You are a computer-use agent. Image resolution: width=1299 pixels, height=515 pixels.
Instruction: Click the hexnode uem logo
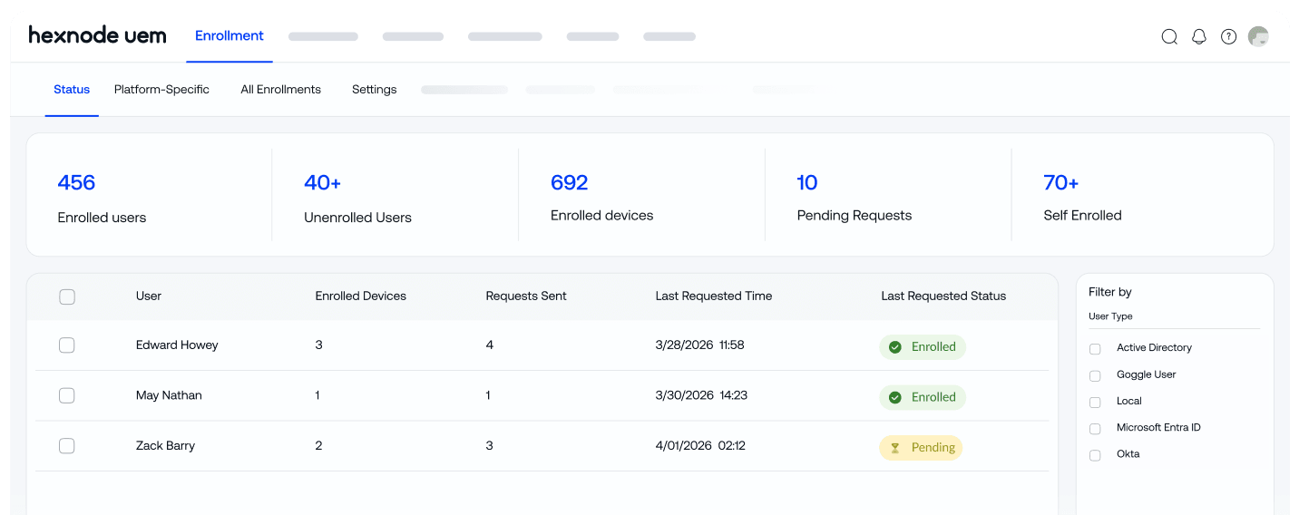pos(97,35)
